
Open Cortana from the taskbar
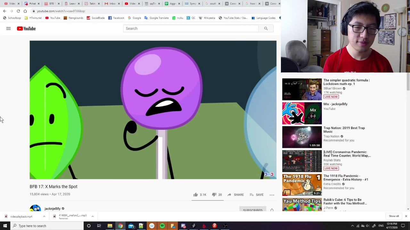(89, 226)
